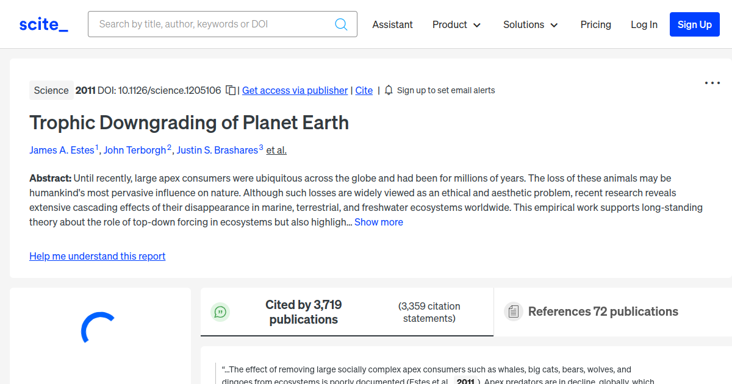732x384 pixels.
Task: Click the references document icon
Action: 514,311
